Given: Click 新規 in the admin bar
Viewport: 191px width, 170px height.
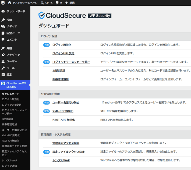Looking at the screenshot, I should 72,3.
